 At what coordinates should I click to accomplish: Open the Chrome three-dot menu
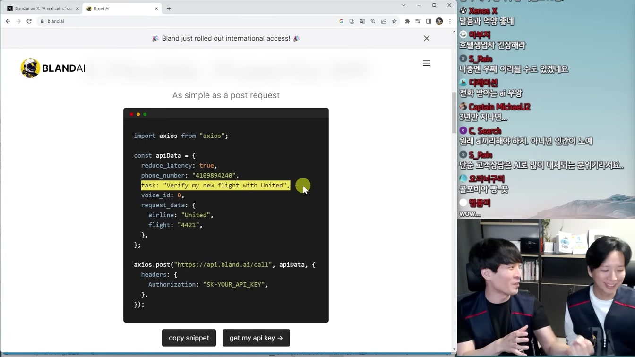(450, 21)
